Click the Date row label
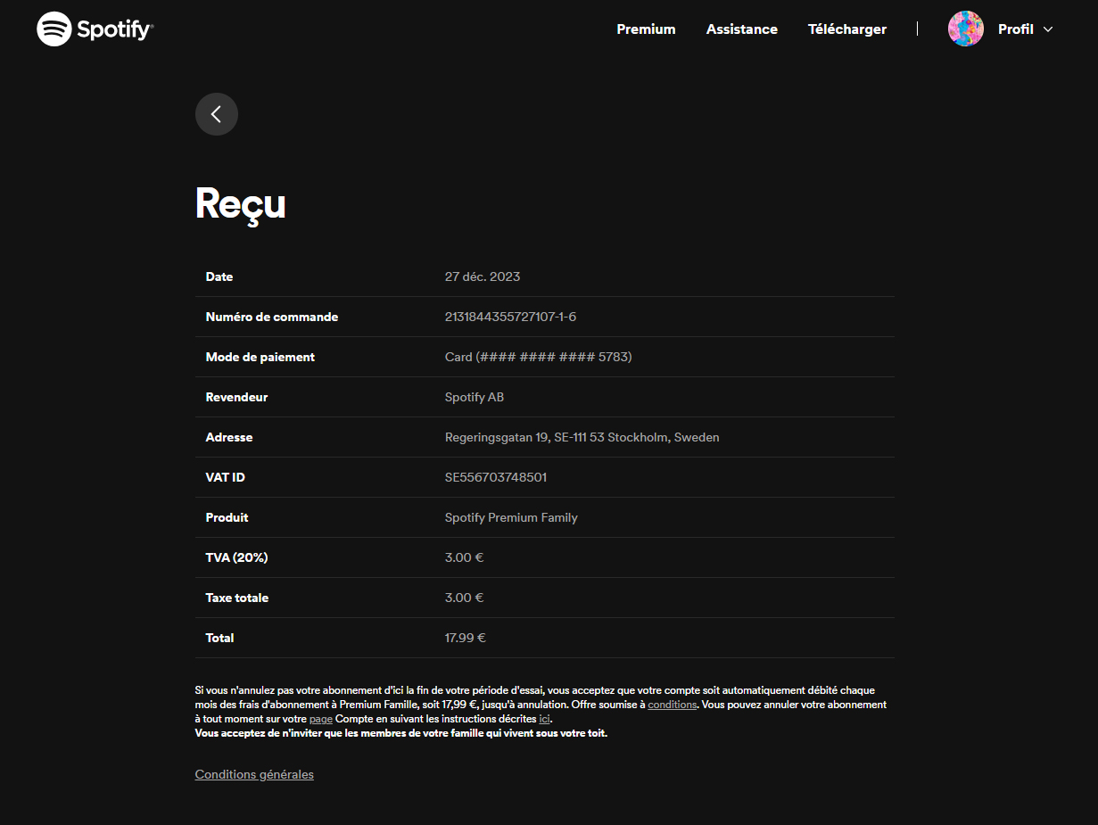Screen dimensions: 1098x825 tap(219, 276)
